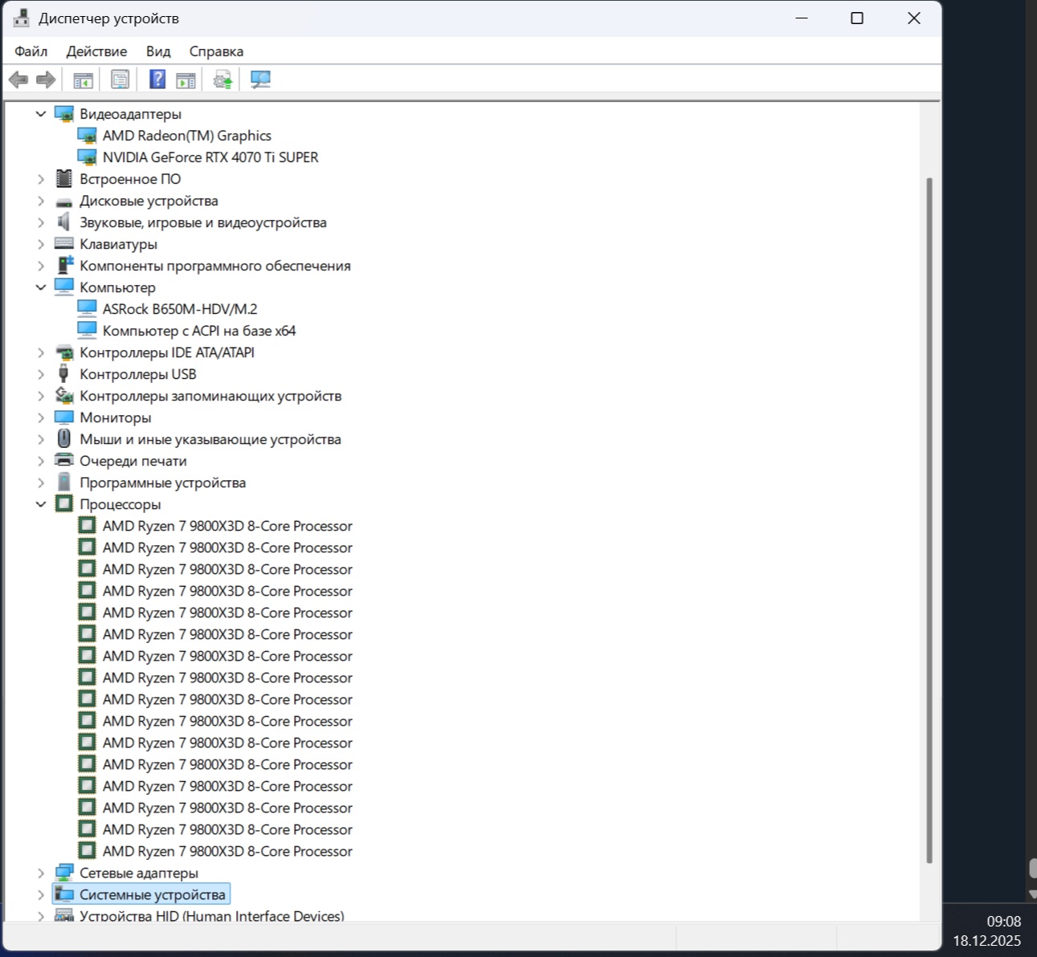Toggle the action pane toolbar icon
The image size is (1037, 957).
(186, 79)
